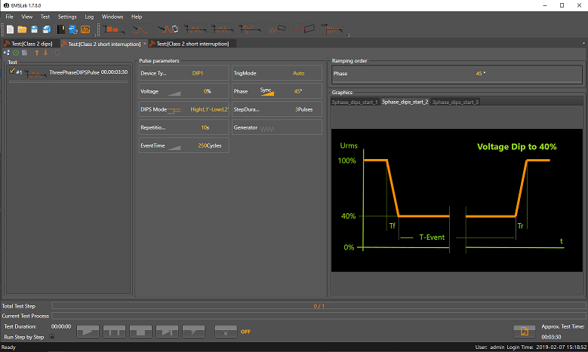Image resolution: width=588 pixels, height=352 pixels.
Task: Click the blue device settings toolbar icon
Action: pos(73,29)
